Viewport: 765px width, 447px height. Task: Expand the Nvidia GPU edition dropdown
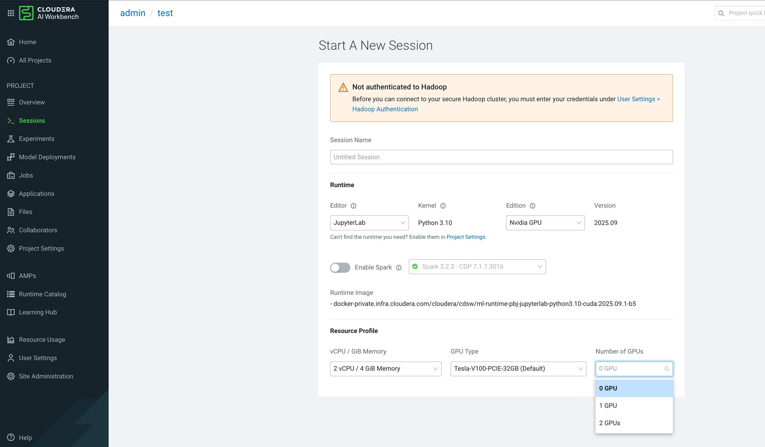pyautogui.click(x=545, y=223)
